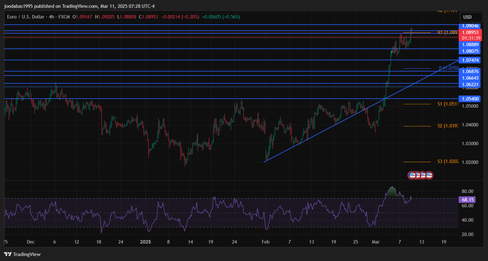Click the S3 pivot support label
Screen dimensions: 488x261
pyautogui.click(x=448, y=161)
